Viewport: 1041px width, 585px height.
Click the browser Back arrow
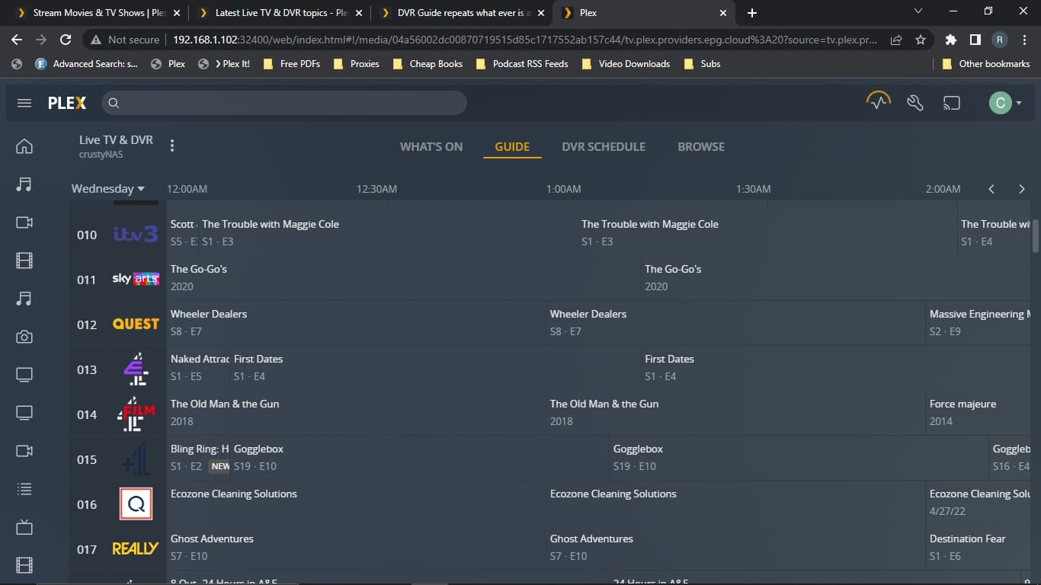(x=17, y=40)
